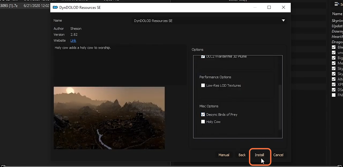Toggle the checkbox for the Alte plugin

point(334,79)
